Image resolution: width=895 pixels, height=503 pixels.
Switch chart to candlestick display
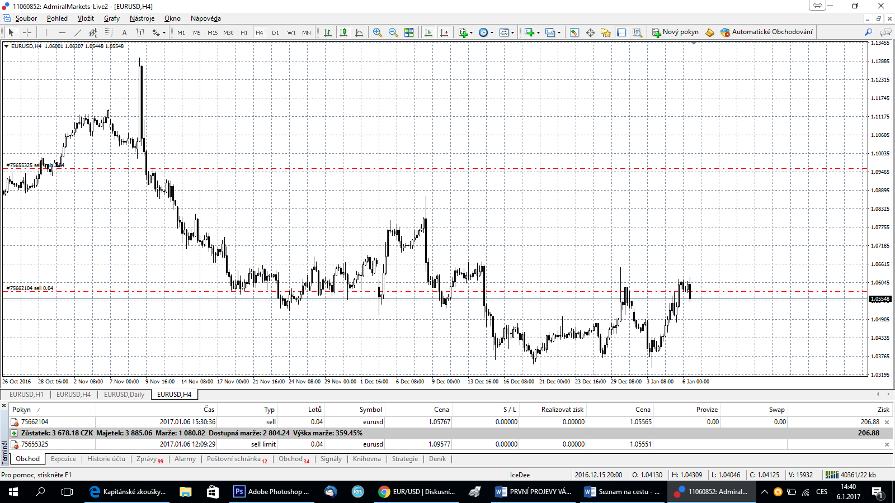pos(343,32)
